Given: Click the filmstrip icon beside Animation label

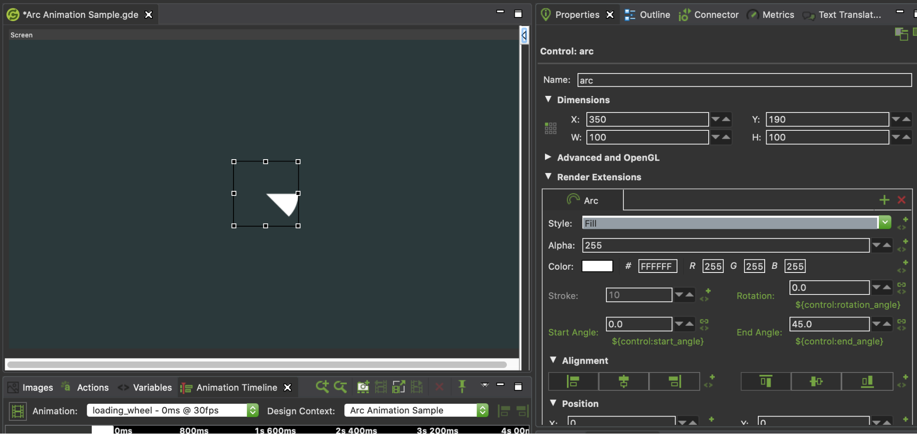Looking at the screenshot, I should [18, 411].
